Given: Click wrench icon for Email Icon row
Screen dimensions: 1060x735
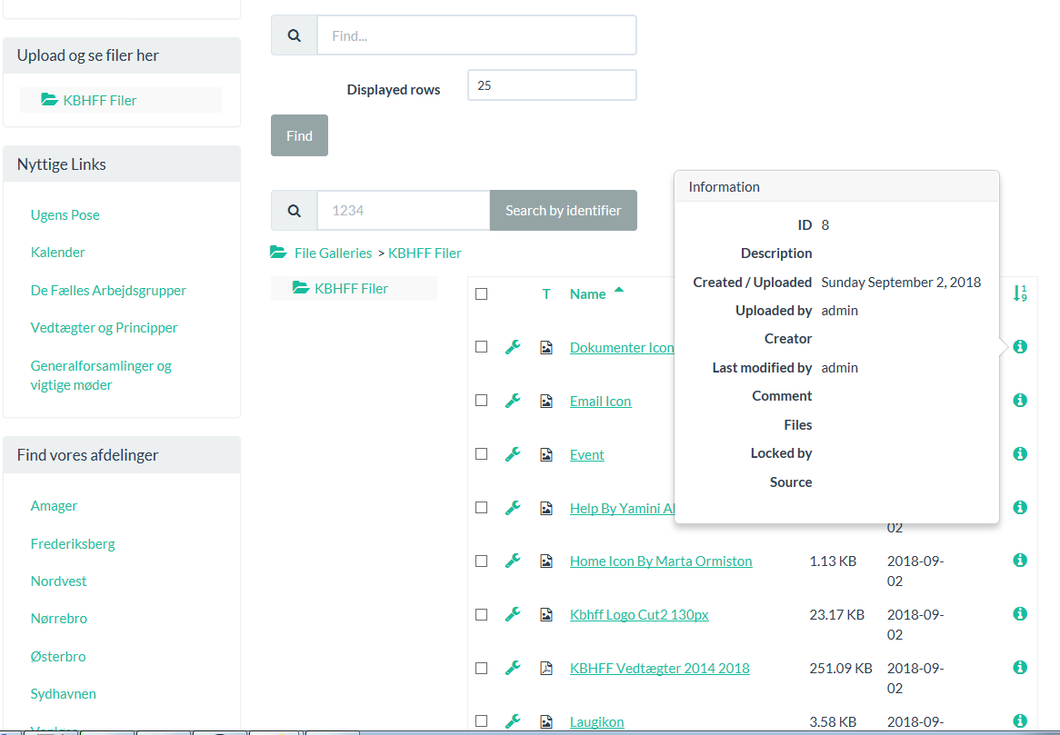Looking at the screenshot, I should (x=513, y=401).
